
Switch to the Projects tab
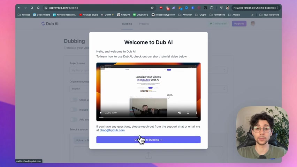[x=144, y=24]
